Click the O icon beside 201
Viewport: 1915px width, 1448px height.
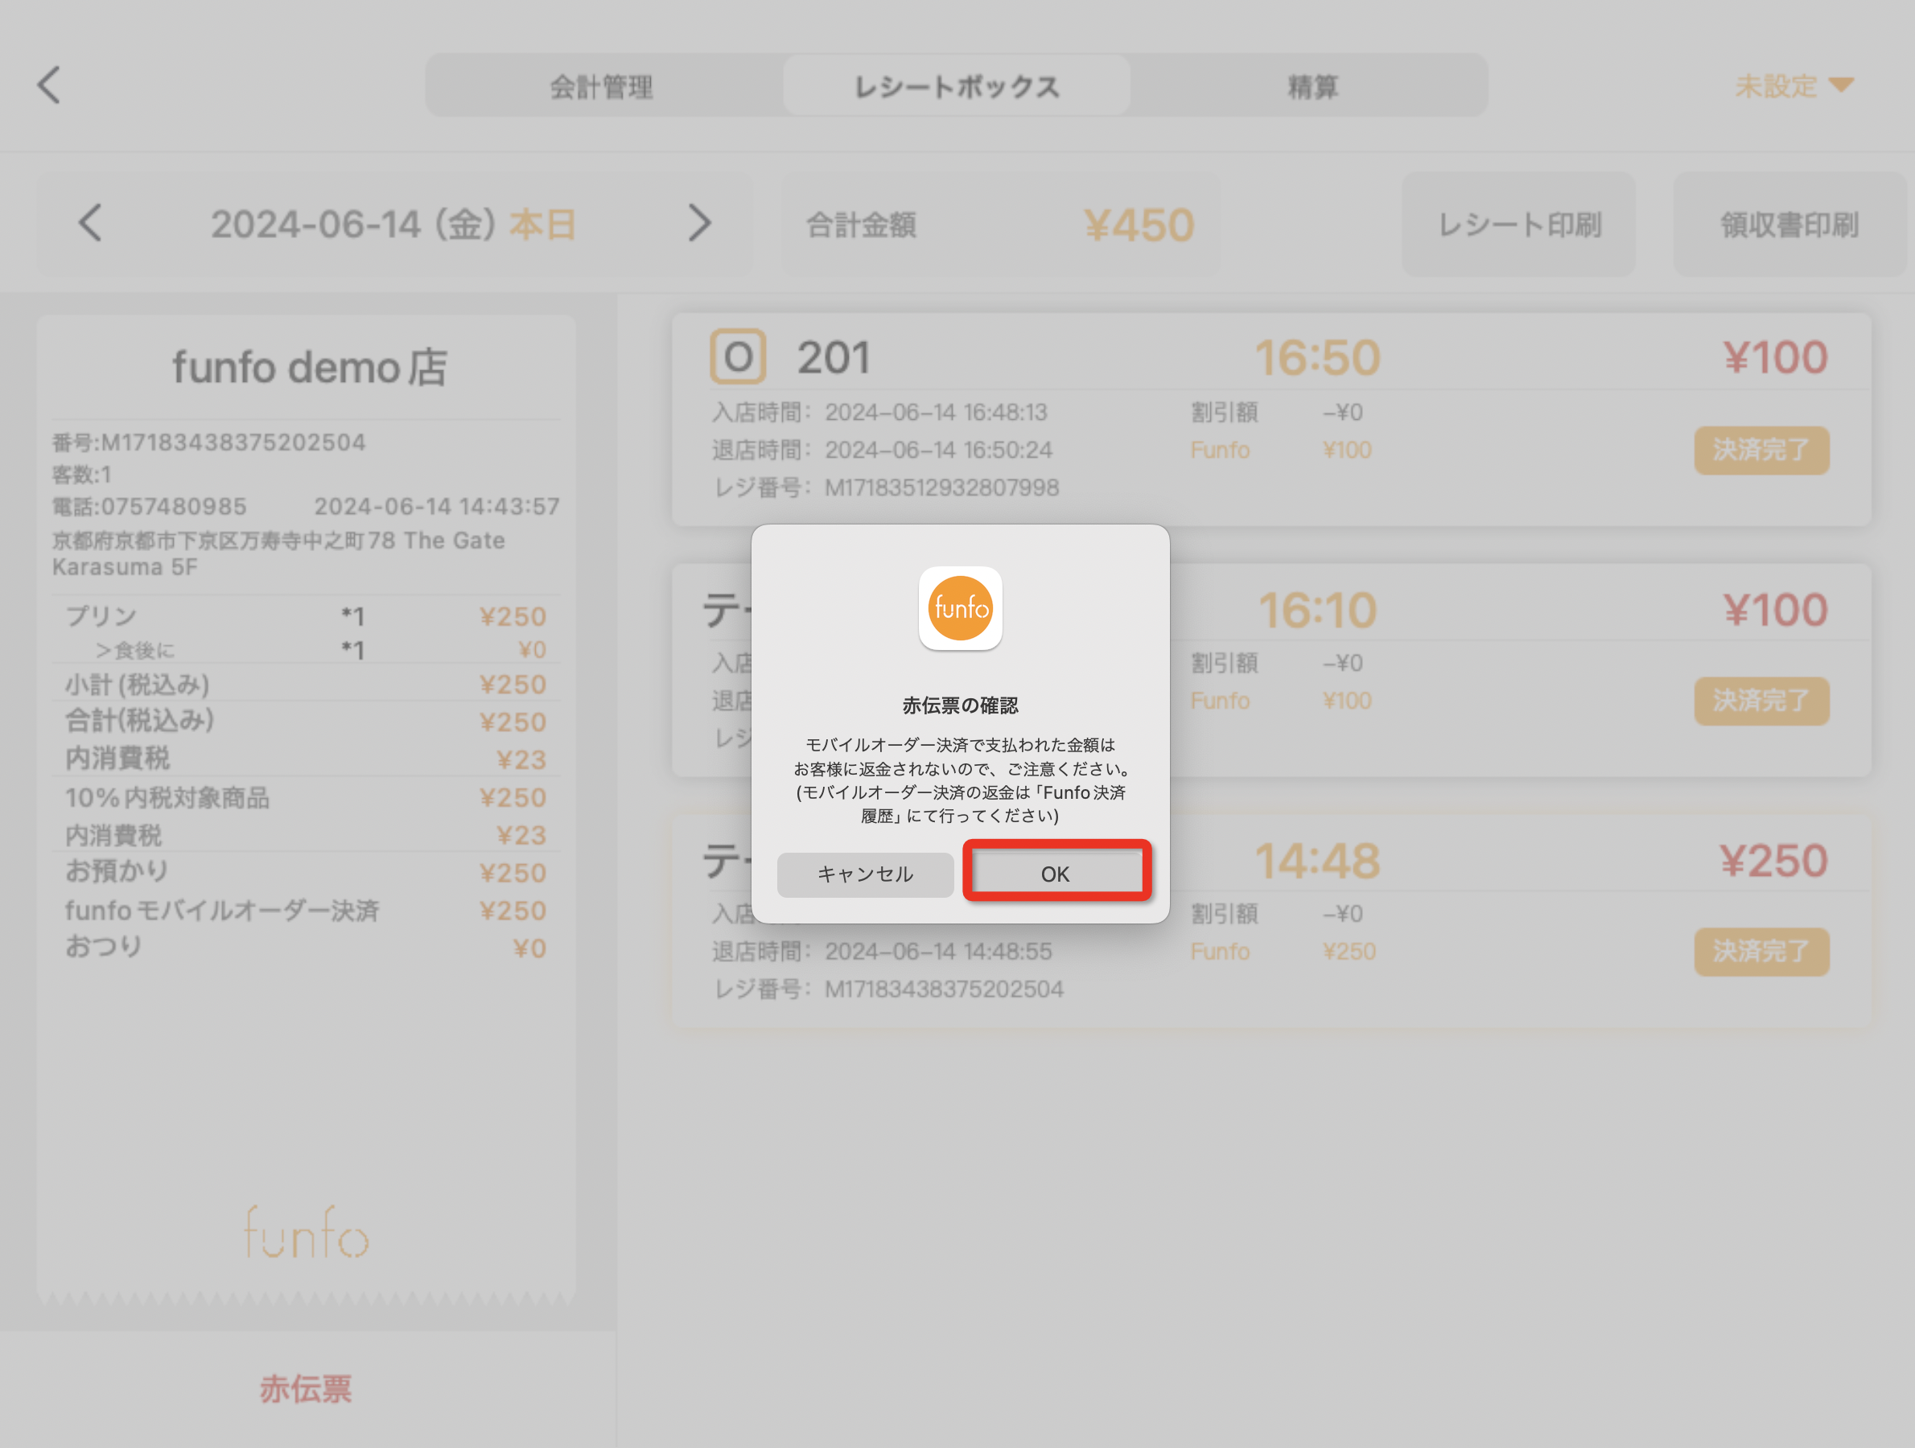[x=738, y=356]
